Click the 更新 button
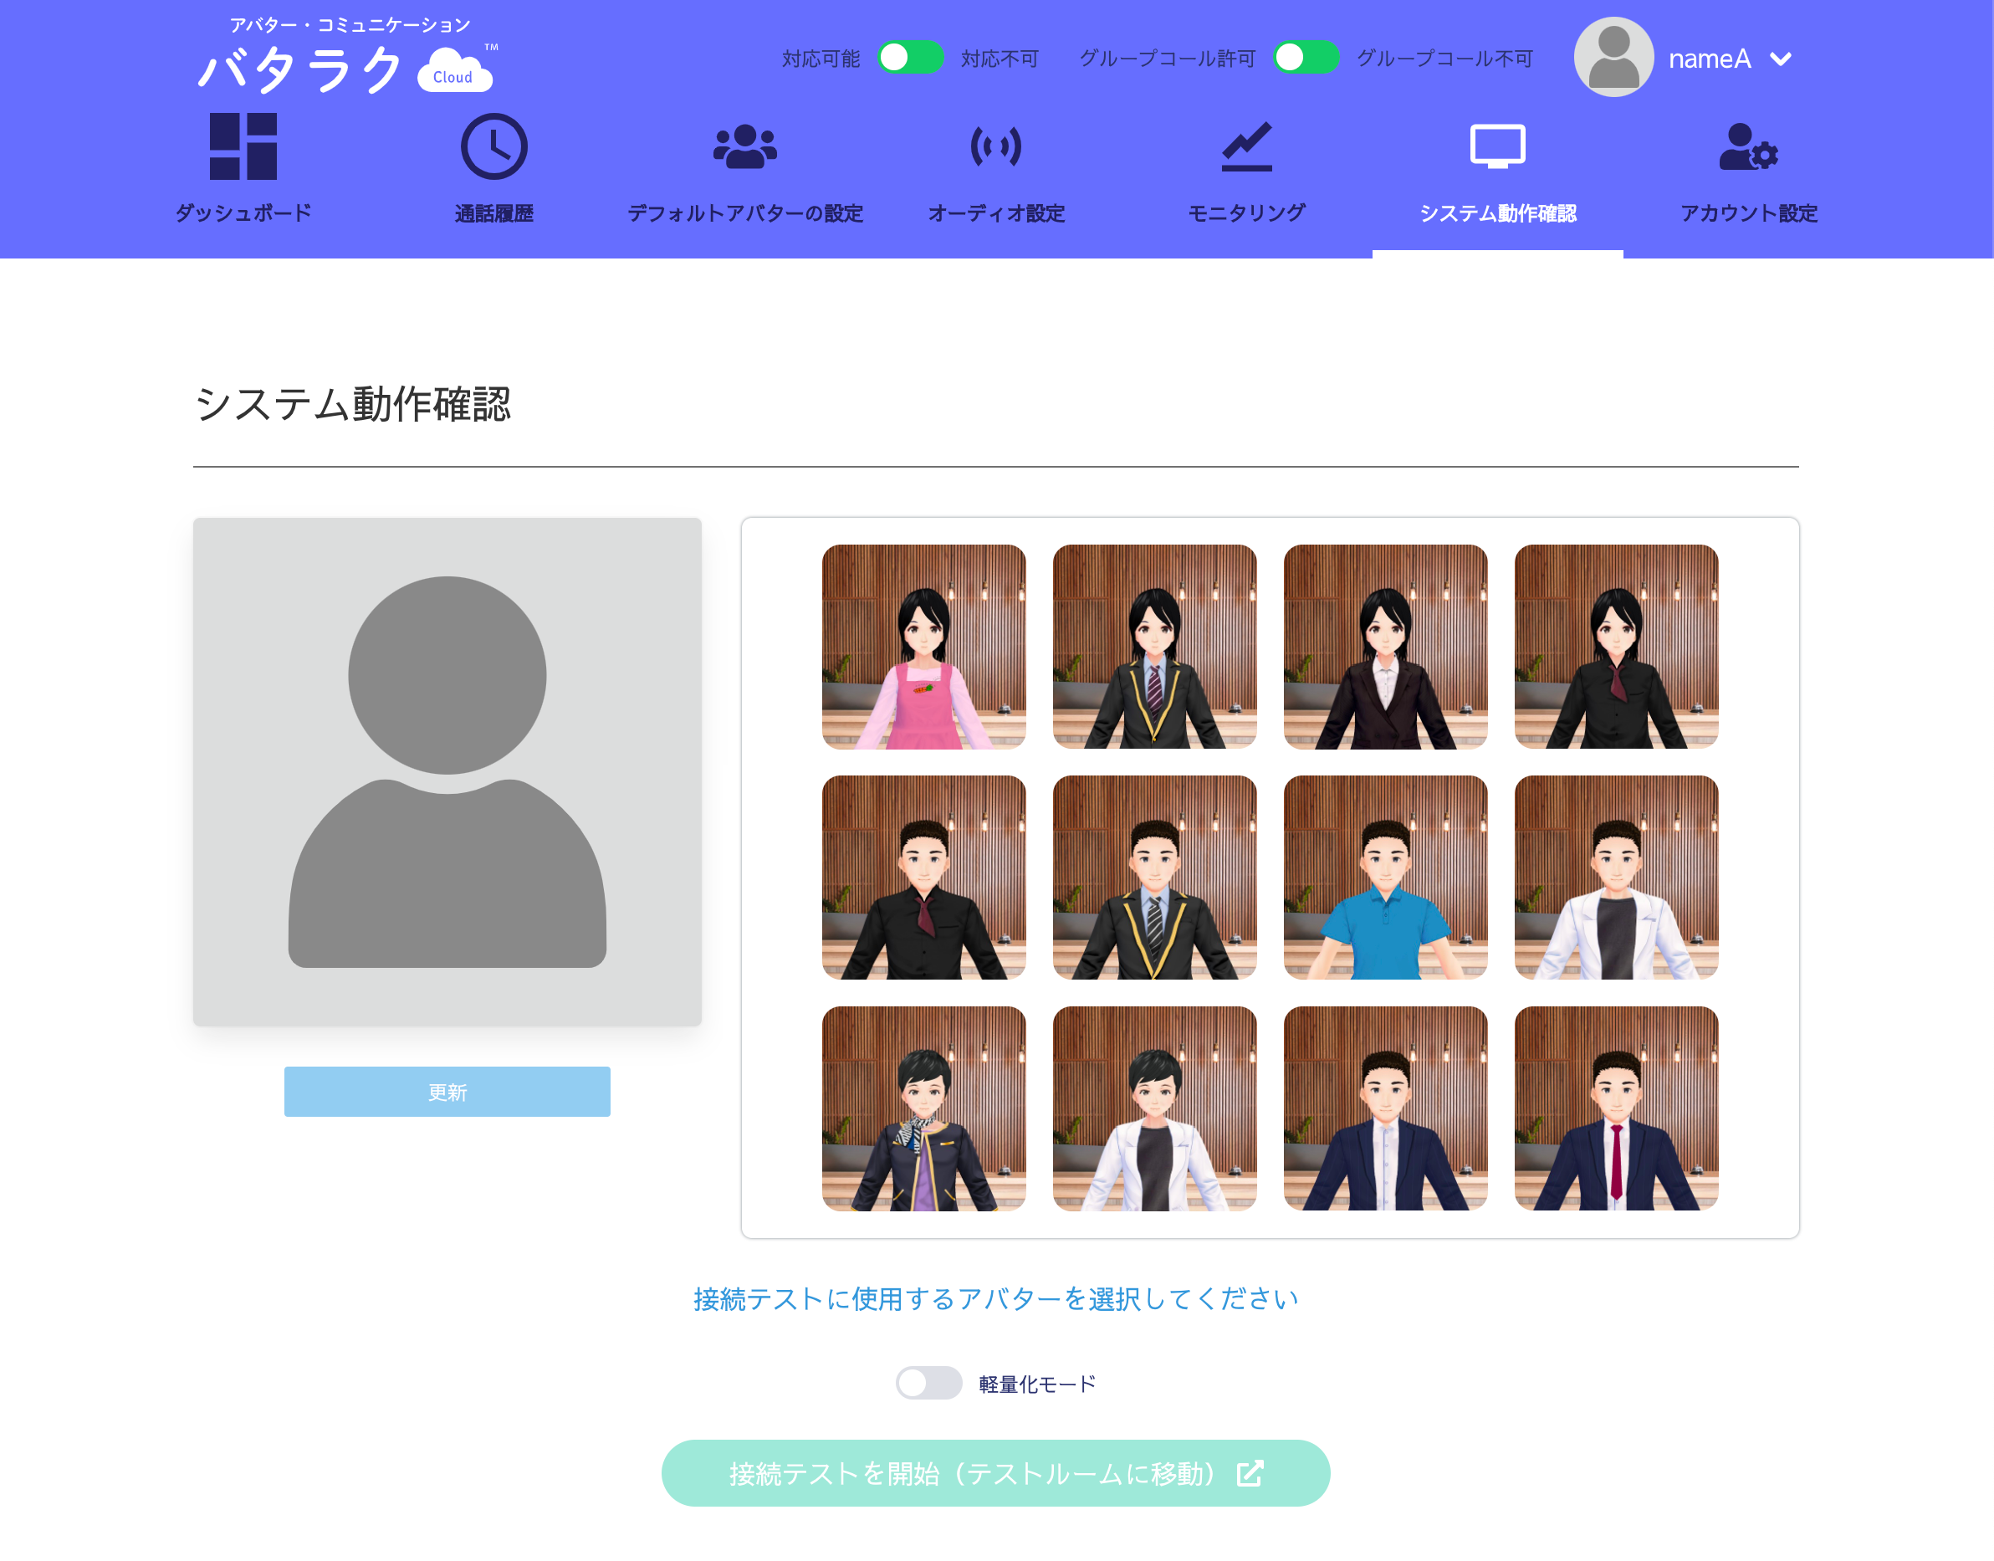The image size is (1994, 1561). coord(447,1091)
